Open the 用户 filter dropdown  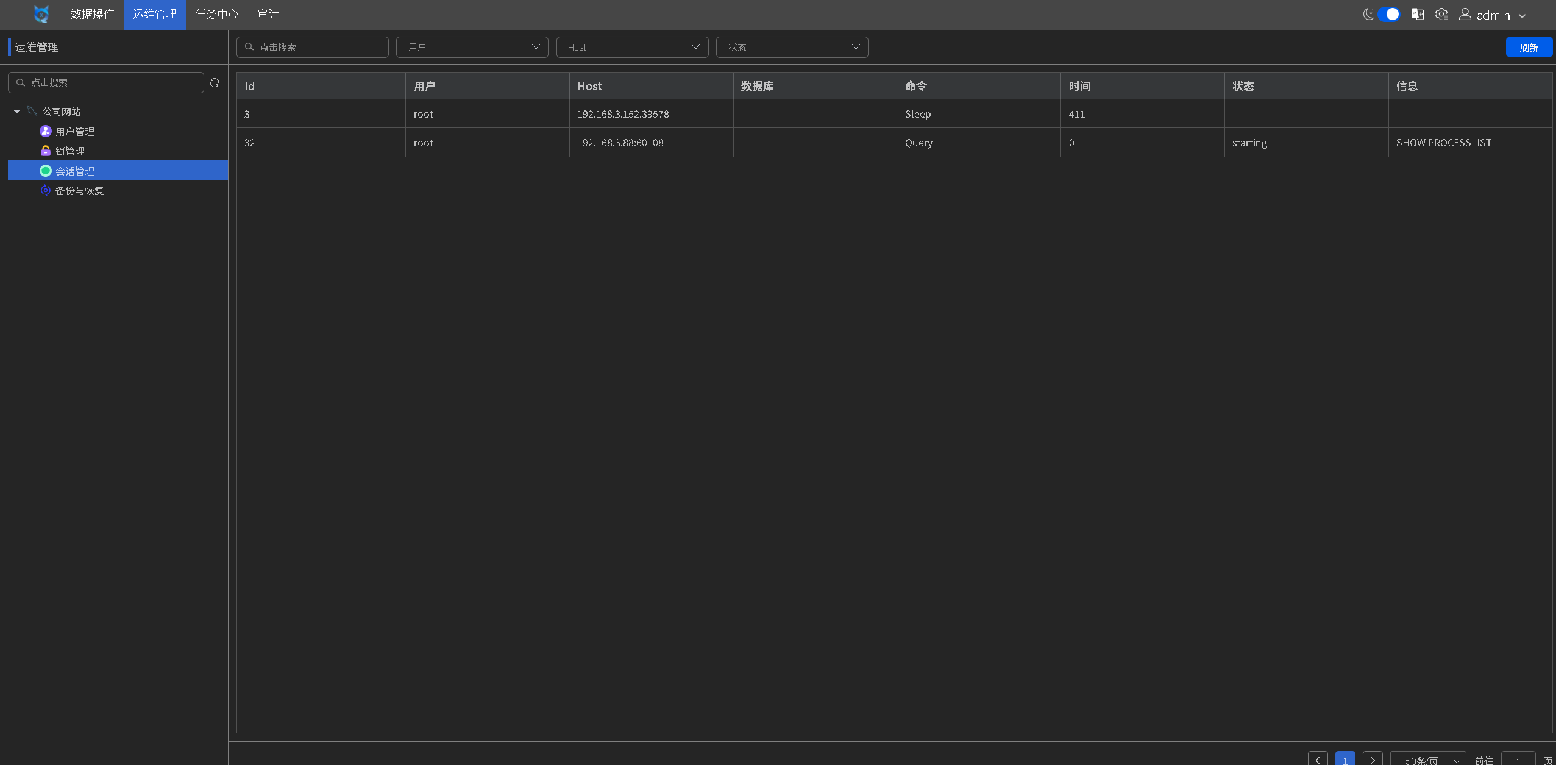coord(472,47)
